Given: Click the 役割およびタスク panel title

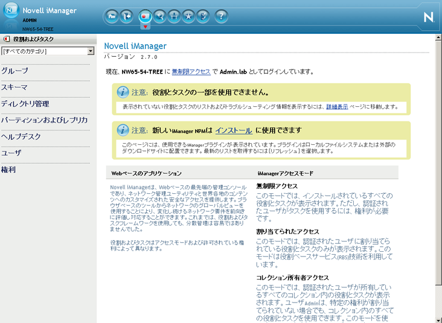Looking at the screenshot, I should tap(33, 39).
